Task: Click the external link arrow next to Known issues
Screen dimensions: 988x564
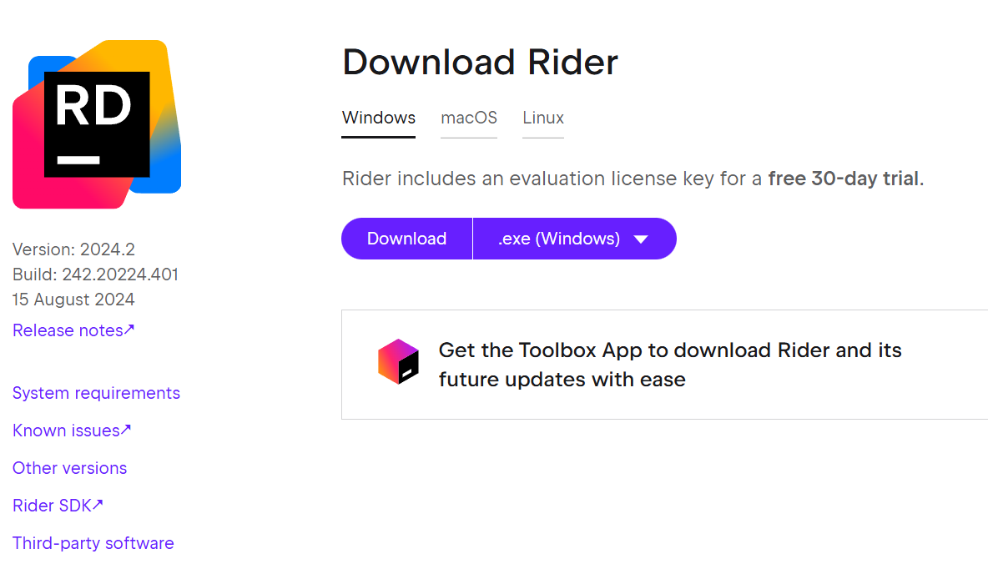Action: 128,429
